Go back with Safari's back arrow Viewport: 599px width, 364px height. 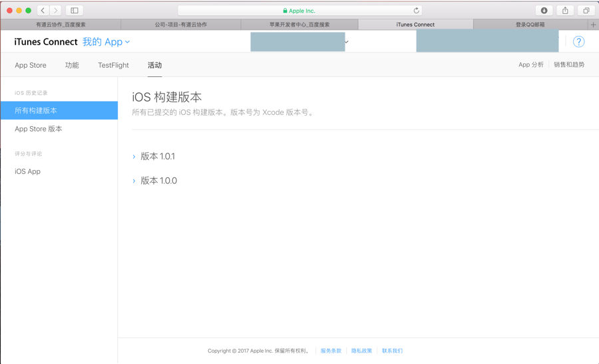click(43, 10)
